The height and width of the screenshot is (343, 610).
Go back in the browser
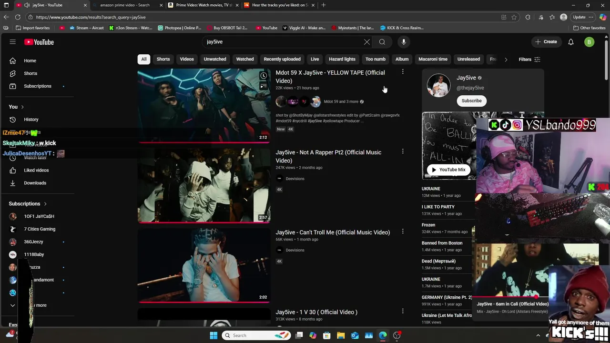point(6,17)
